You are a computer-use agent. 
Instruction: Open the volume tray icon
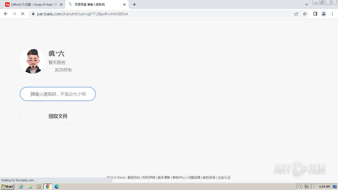(300, 187)
